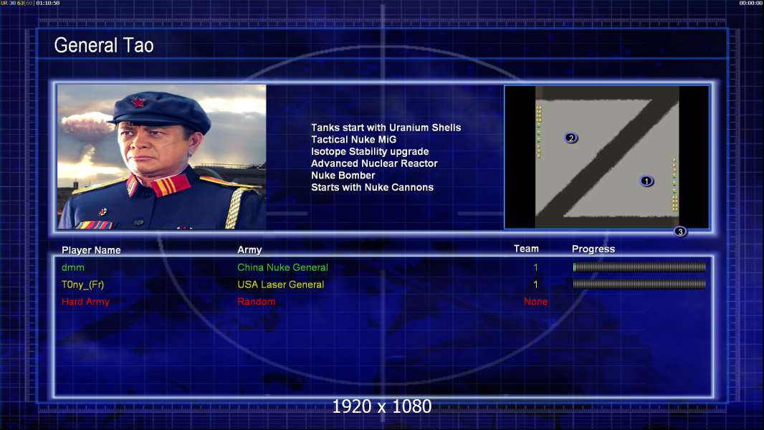764x430 pixels.
Task: Click the Army column header
Action: [249, 250]
